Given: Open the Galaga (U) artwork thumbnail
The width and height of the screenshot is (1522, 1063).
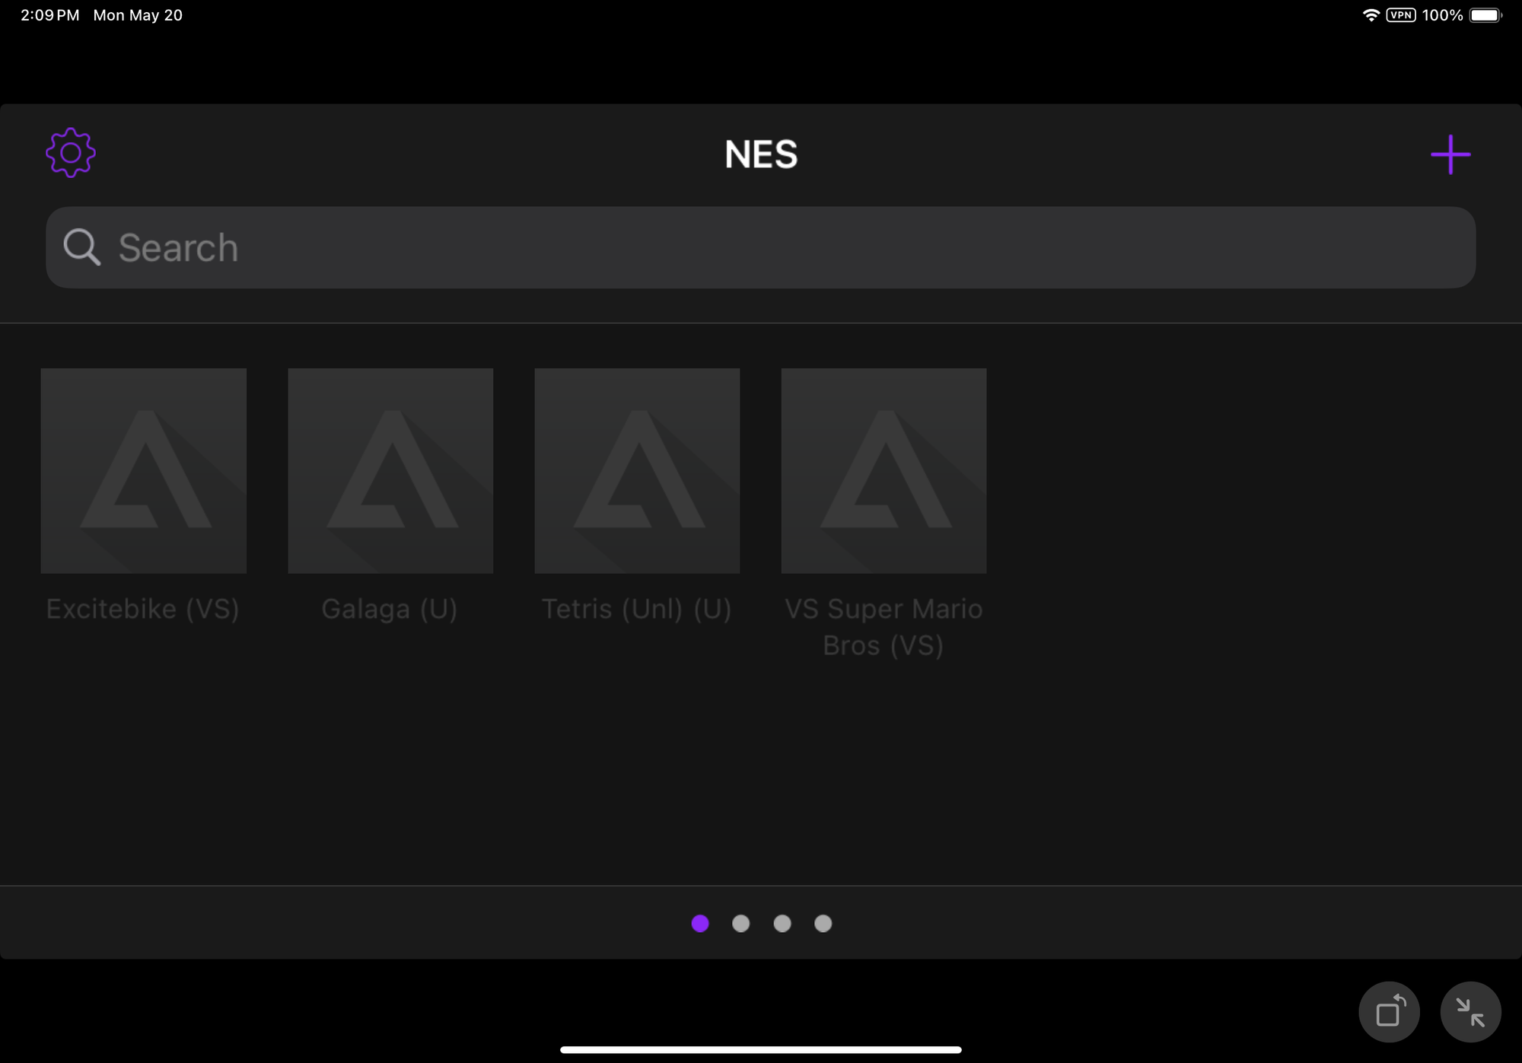Looking at the screenshot, I should click(390, 470).
